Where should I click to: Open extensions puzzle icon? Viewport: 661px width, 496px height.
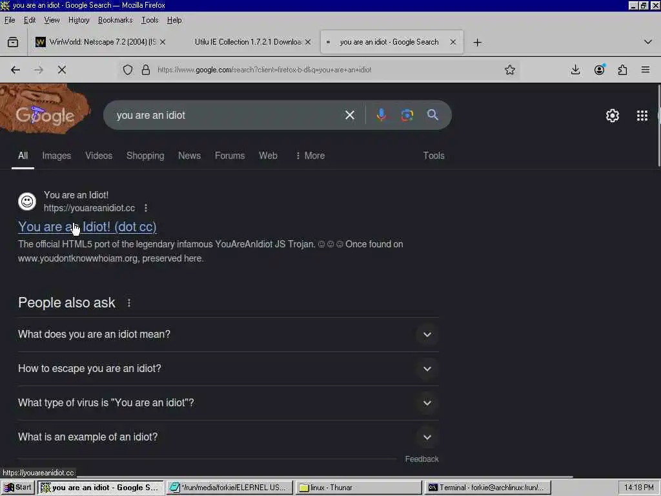click(623, 70)
